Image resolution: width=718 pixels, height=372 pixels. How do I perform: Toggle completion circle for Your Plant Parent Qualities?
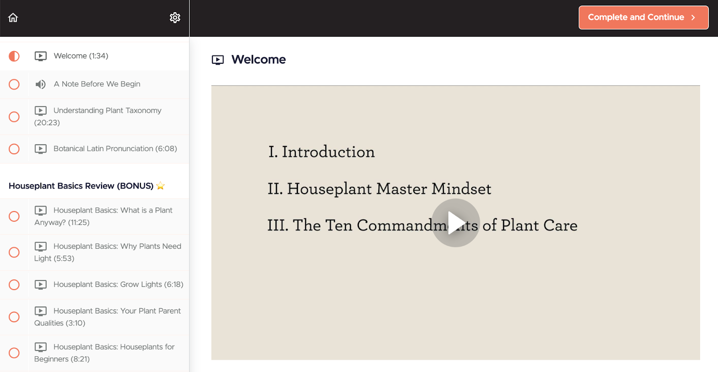[x=14, y=317]
